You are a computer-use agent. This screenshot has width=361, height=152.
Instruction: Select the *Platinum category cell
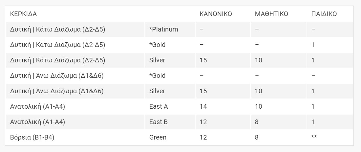pyautogui.click(x=170, y=29)
